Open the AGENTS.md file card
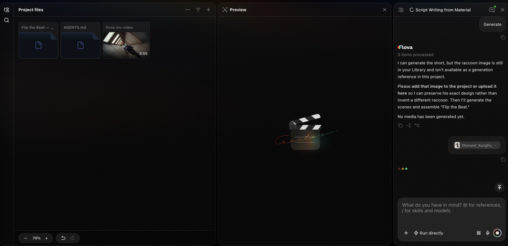 [80, 40]
